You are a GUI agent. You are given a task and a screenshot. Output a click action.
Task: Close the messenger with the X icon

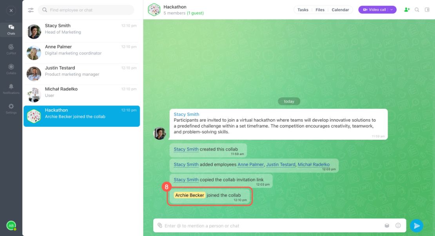[x=11, y=11]
